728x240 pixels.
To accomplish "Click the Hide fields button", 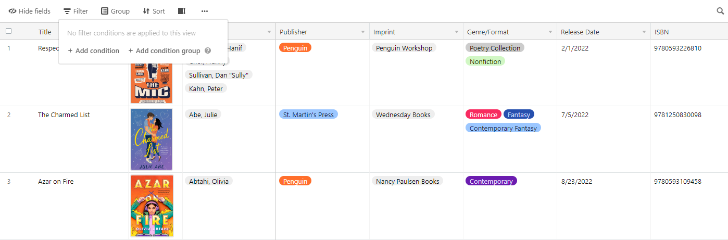I will [30, 11].
